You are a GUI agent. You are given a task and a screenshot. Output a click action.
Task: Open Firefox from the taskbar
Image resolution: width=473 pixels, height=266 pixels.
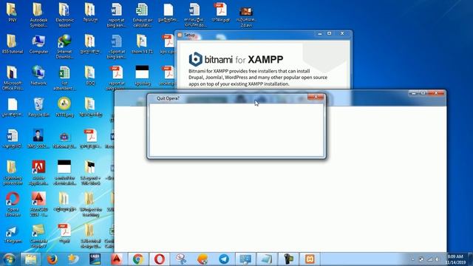pyautogui.click(x=52, y=259)
